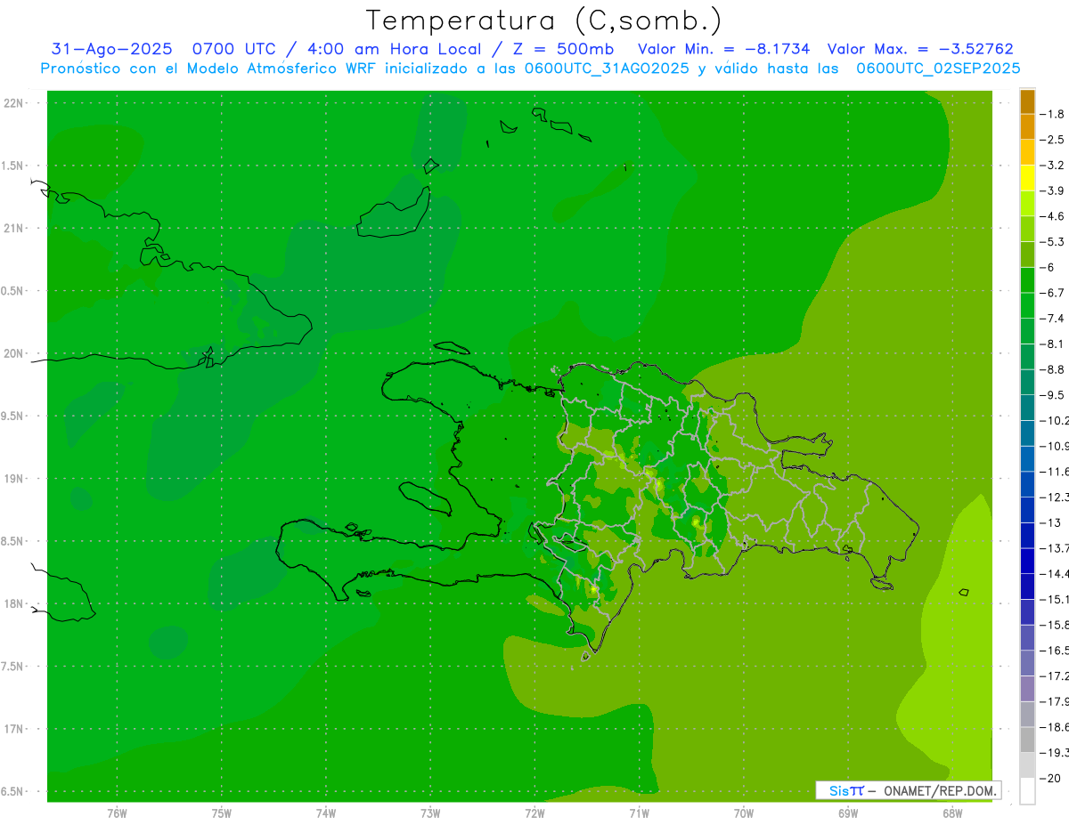
Task: Pick the white swatch below -20
Action: pos(1027,791)
